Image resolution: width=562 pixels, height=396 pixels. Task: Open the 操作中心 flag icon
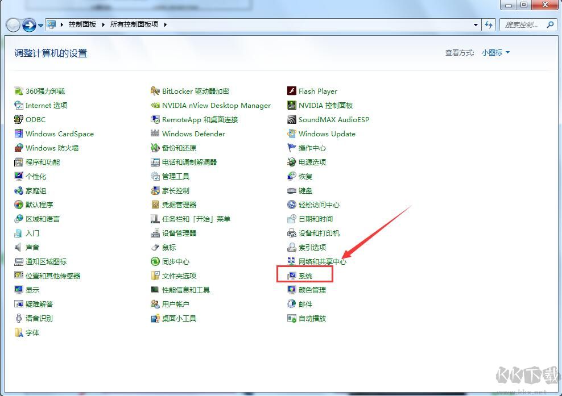point(292,148)
